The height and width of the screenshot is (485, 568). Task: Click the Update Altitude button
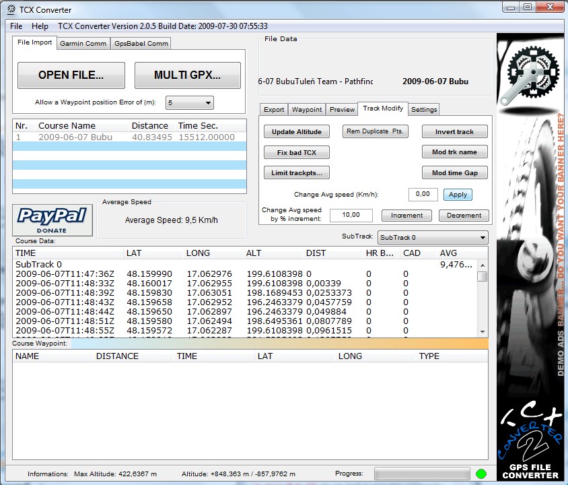pyautogui.click(x=296, y=131)
